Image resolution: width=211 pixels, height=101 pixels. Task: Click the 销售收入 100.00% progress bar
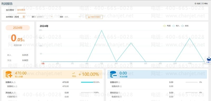point(87,82)
